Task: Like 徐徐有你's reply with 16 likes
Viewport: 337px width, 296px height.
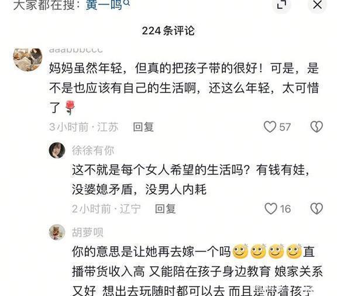Action: coord(270,208)
